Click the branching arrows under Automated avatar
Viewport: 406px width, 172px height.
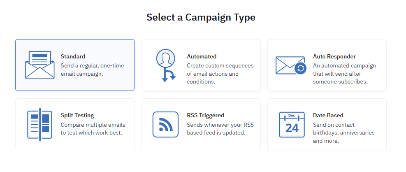point(169,75)
